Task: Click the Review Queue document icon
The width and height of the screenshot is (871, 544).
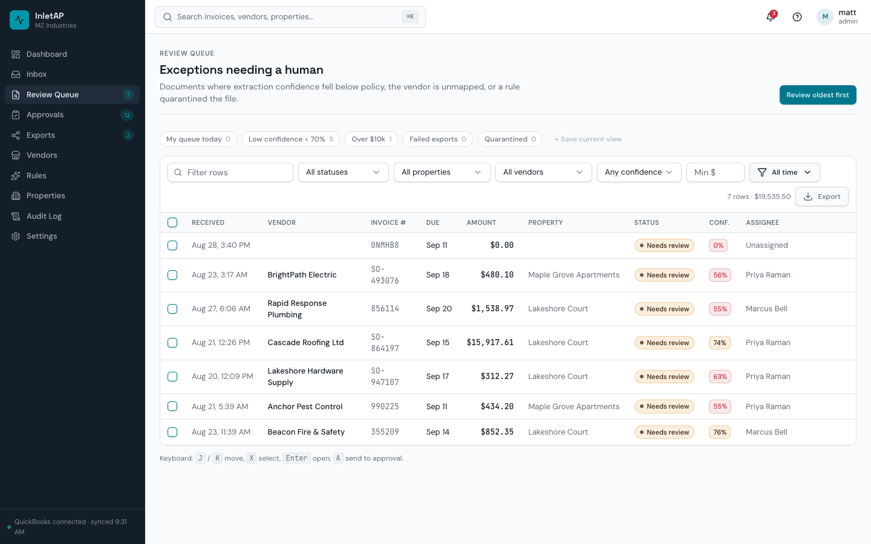Action: point(16,95)
